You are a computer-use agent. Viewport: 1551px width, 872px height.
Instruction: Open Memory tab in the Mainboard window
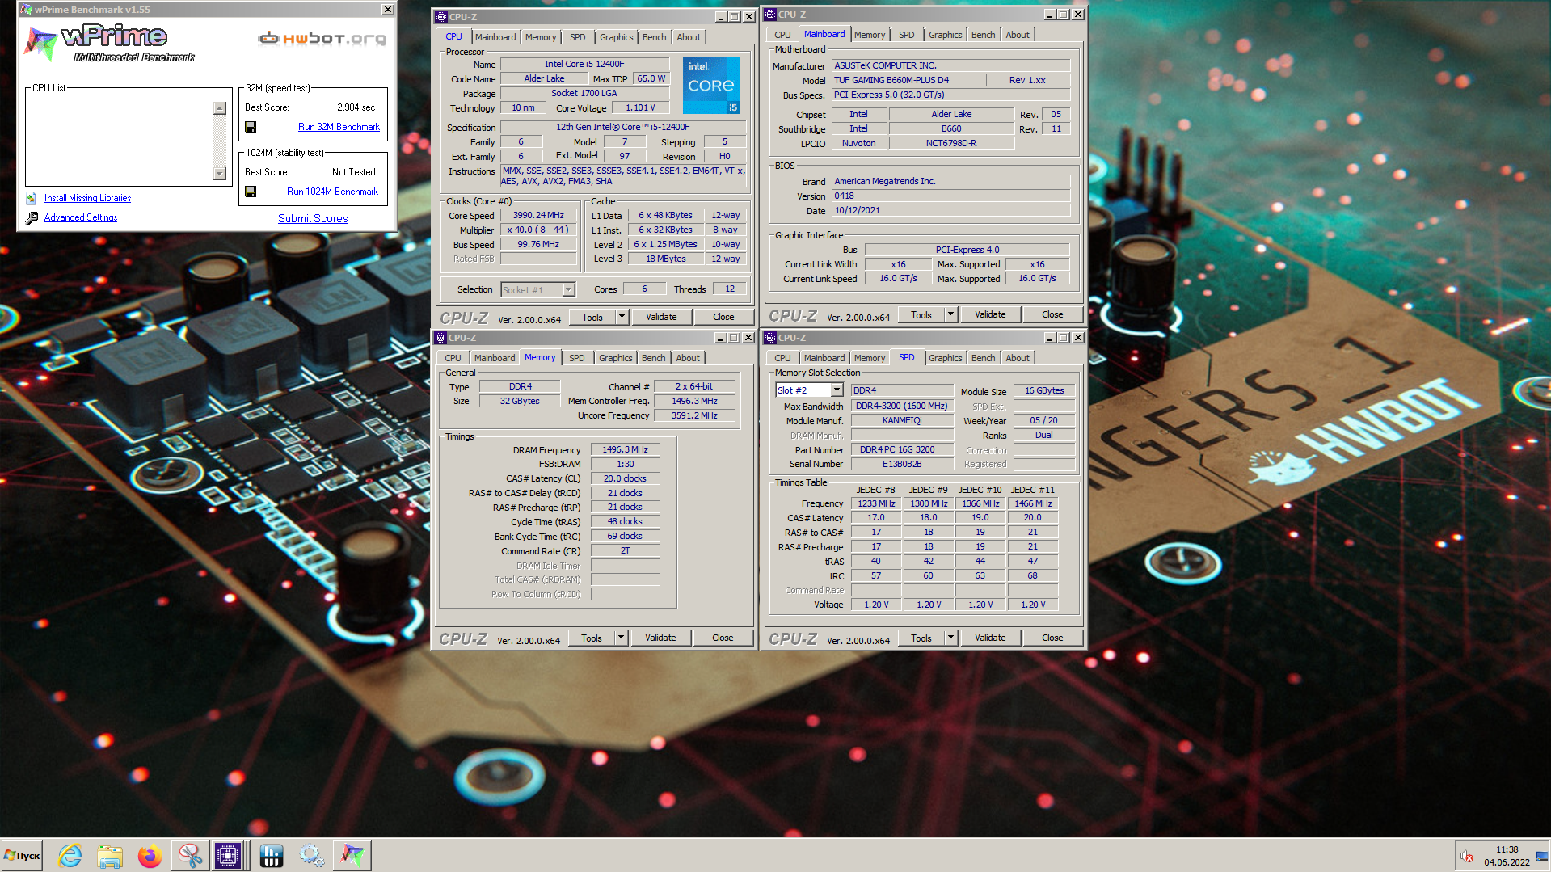click(x=870, y=35)
